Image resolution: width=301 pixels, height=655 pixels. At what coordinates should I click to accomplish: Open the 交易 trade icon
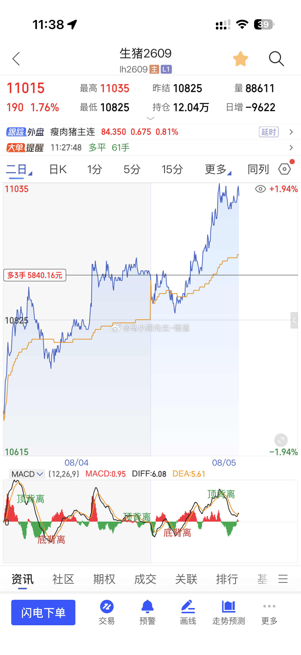pos(107,612)
